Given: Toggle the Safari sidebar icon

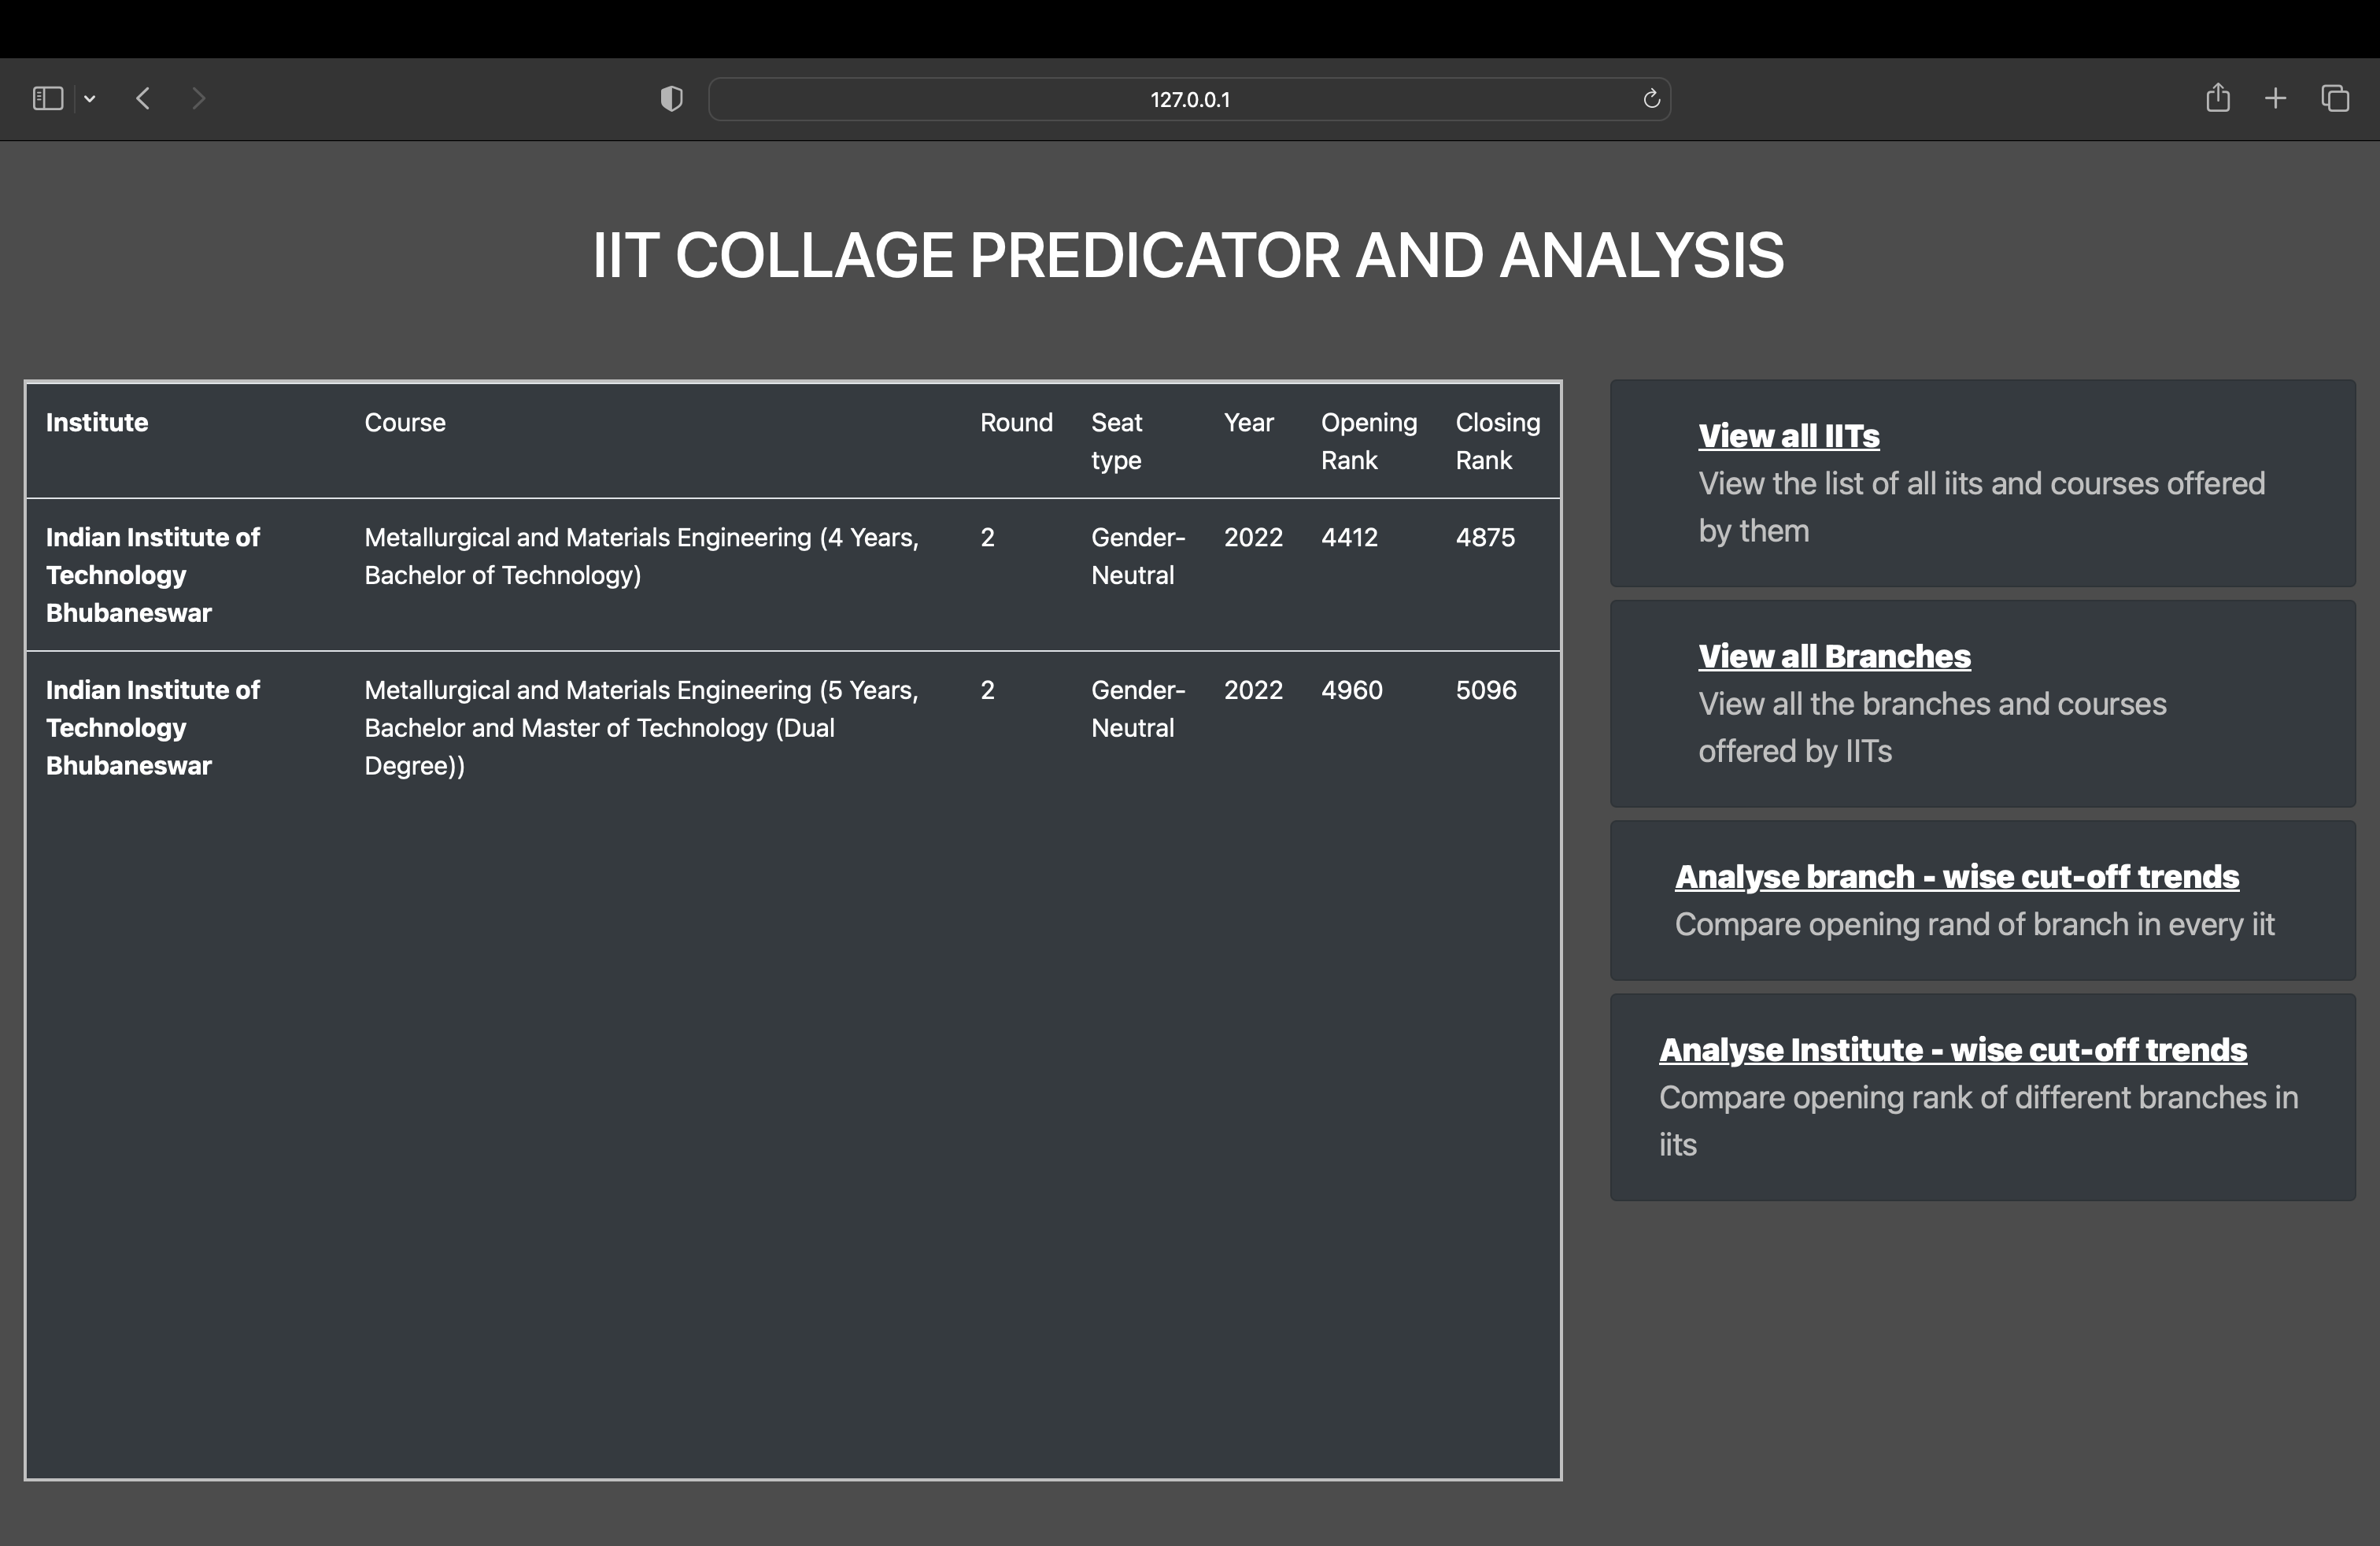Looking at the screenshot, I should [x=47, y=98].
